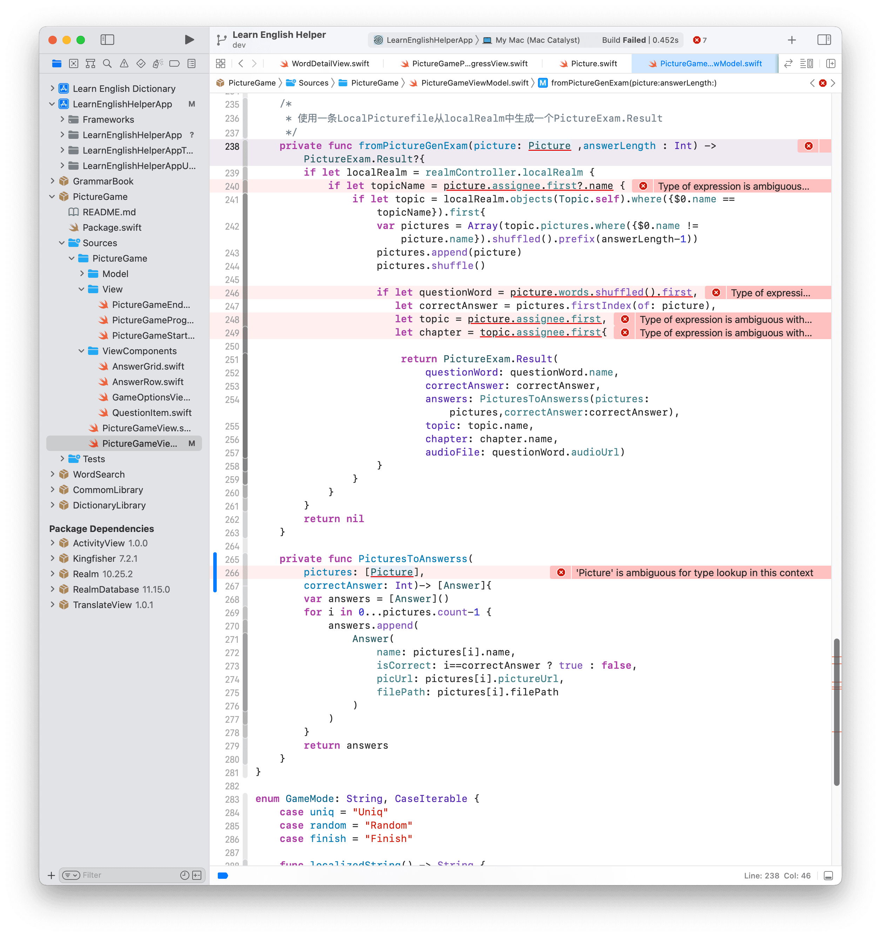Open the related items grid icon
Viewport: 881px width, 937px height.
point(220,63)
